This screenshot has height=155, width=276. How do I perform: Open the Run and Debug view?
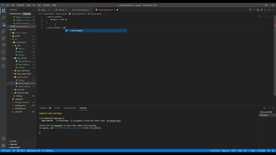click(x=3, y=31)
